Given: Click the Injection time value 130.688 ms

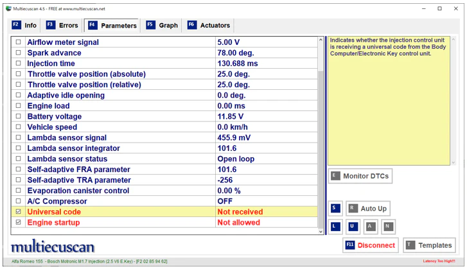Looking at the screenshot, I should [238, 64].
